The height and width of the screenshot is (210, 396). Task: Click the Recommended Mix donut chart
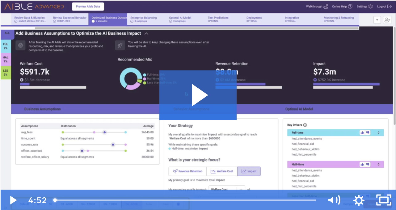pyautogui.click(x=131, y=79)
